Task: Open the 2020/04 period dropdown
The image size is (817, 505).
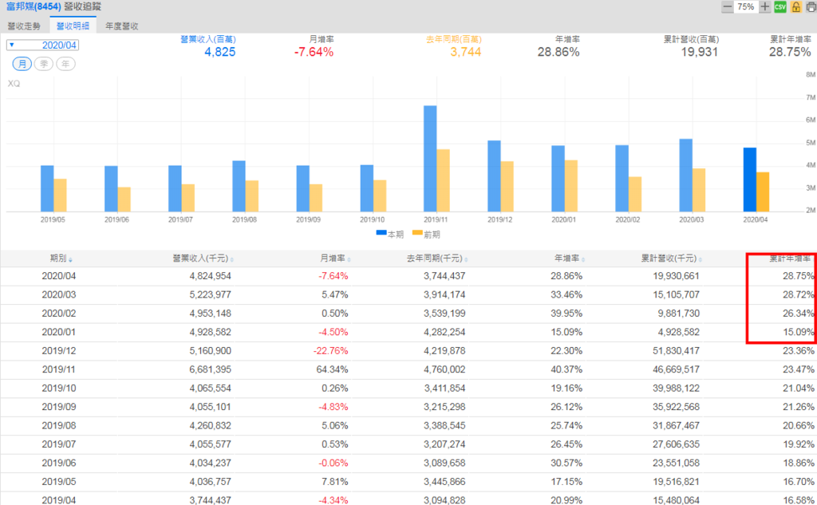Action: (43, 45)
